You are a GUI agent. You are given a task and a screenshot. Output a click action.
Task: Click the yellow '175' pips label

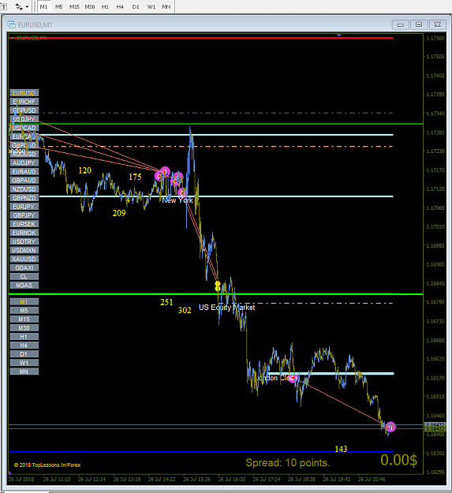[x=135, y=177]
